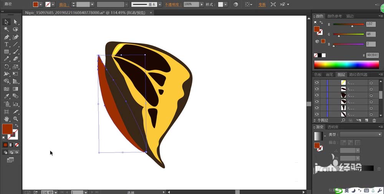
Task: Select the Magic Wand tool
Action: click(x=7, y=29)
